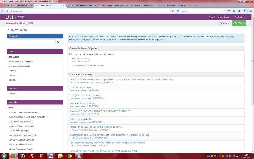Viewport: 254px width, 159px height.
Task: Click the Google Chrome taskbar icon
Action: pos(70,156)
